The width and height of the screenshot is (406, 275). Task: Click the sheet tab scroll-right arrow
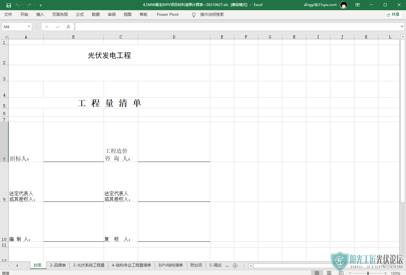17,265
